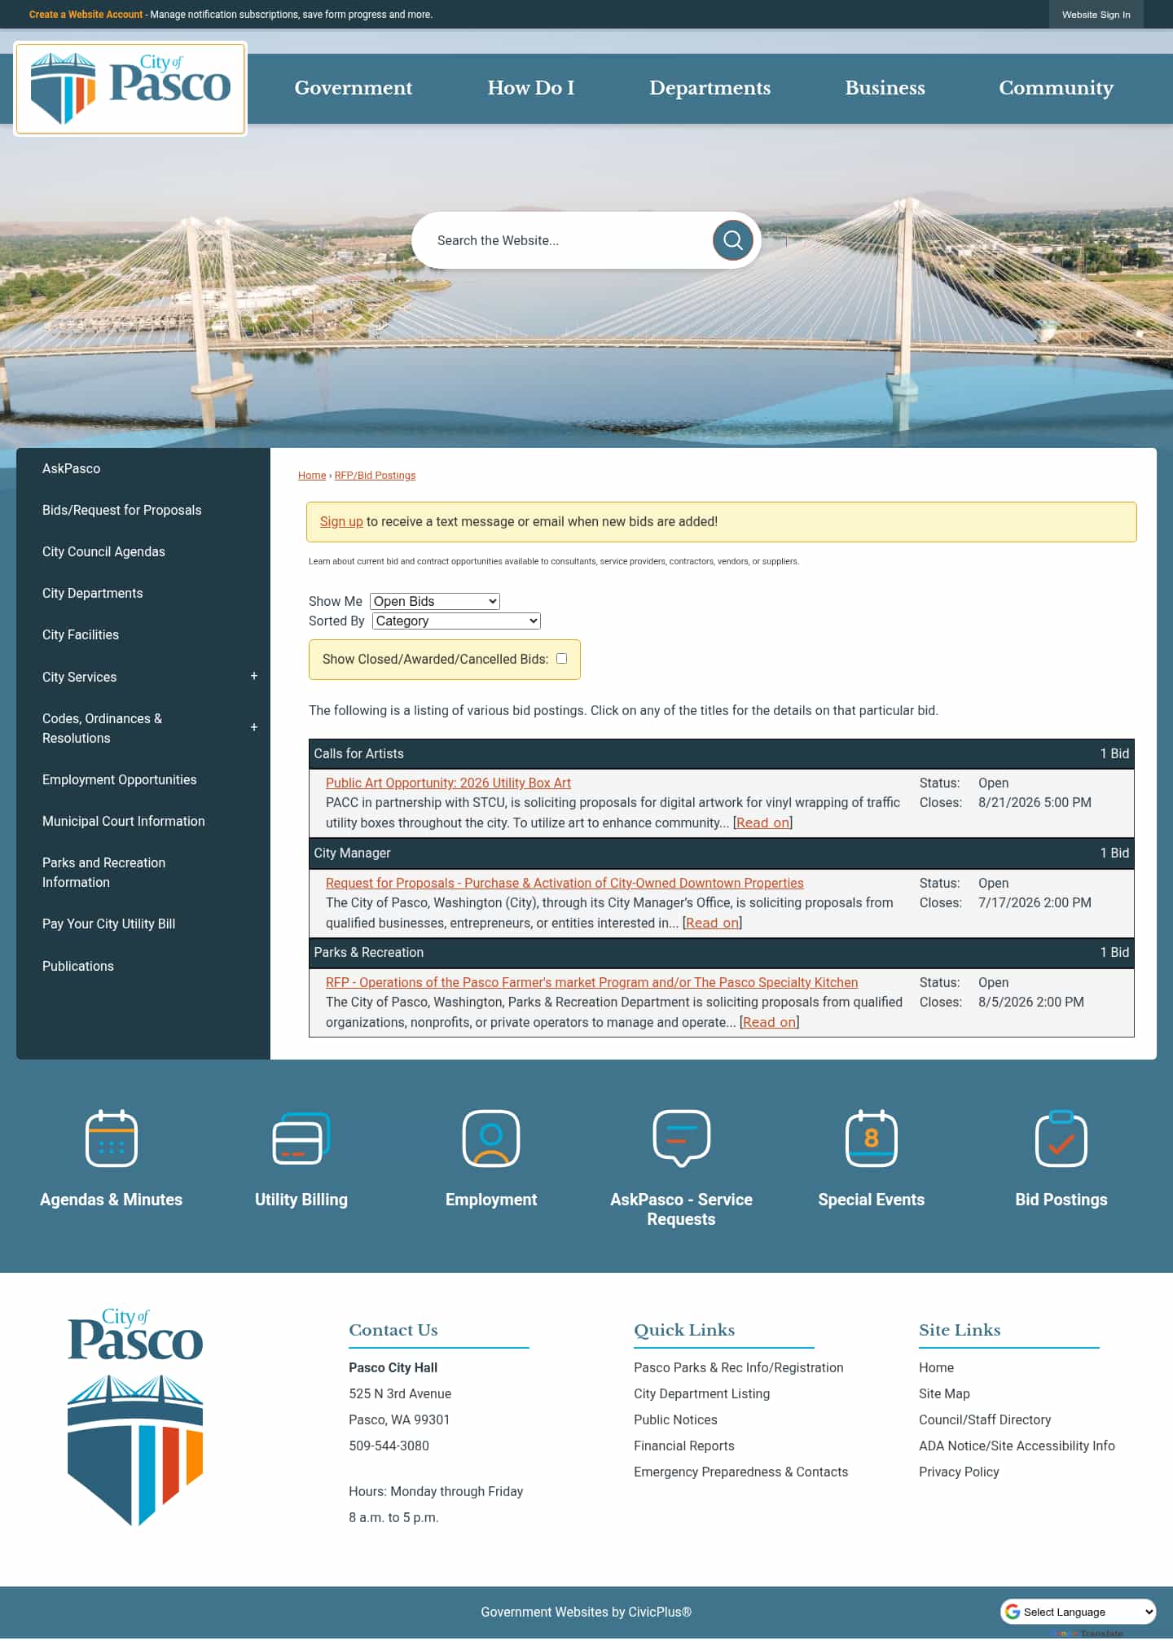Open the Business menu

pos(885,88)
